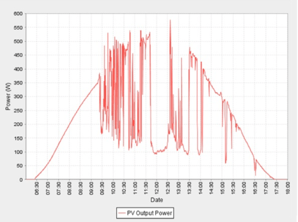Select the 100 value on power axis
The width and height of the screenshot is (298, 222).
coord(18,152)
